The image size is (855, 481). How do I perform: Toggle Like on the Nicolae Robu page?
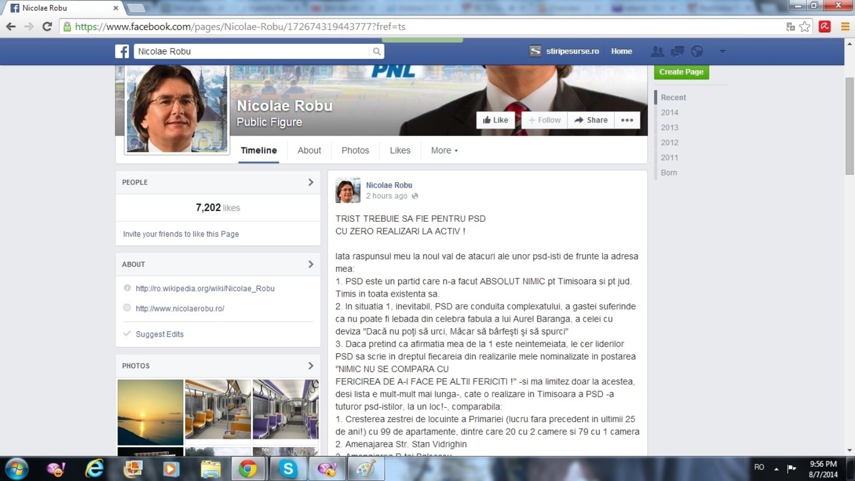[x=495, y=120]
